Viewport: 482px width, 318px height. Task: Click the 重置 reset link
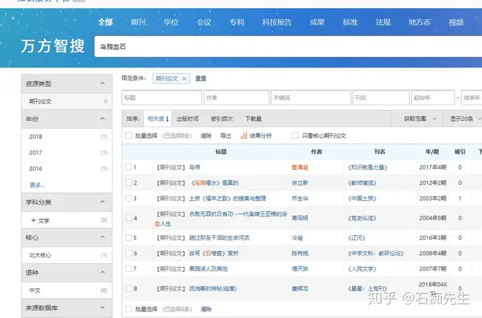[x=201, y=78]
